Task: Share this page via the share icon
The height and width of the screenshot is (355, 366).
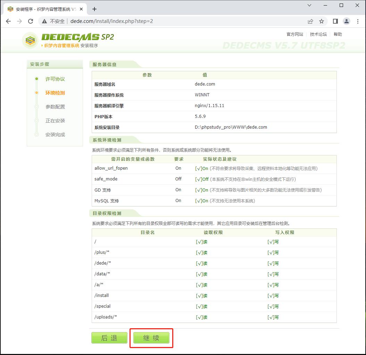Action: 310,21
